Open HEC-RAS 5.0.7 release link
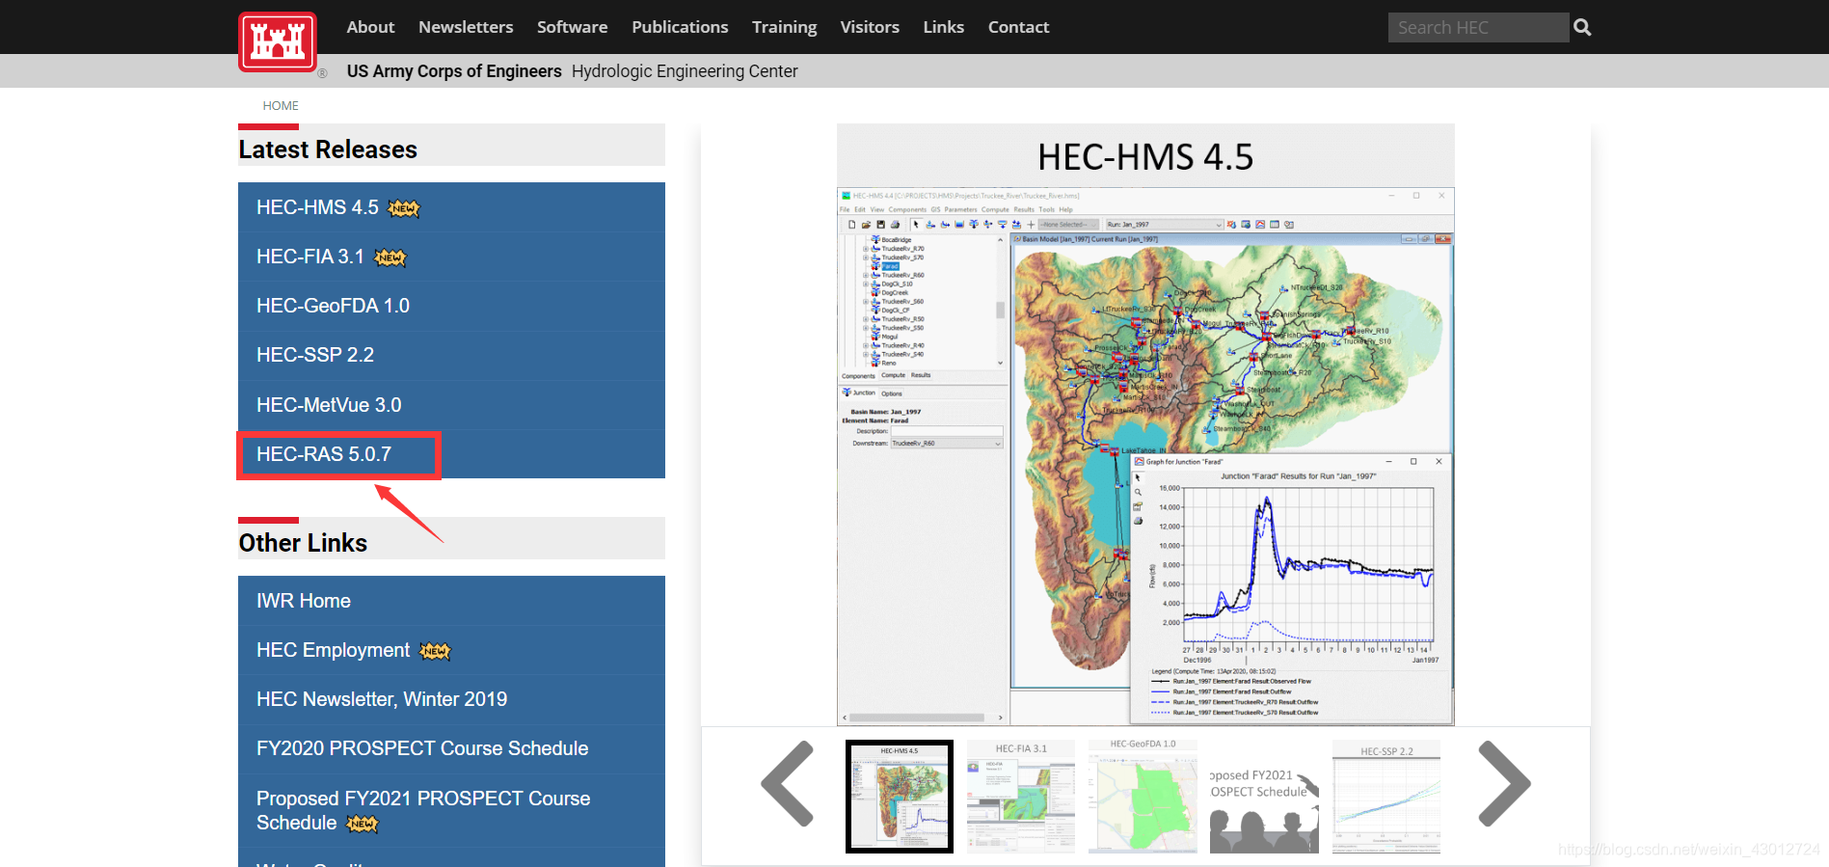1829x867 pixels. pos(451,454)
